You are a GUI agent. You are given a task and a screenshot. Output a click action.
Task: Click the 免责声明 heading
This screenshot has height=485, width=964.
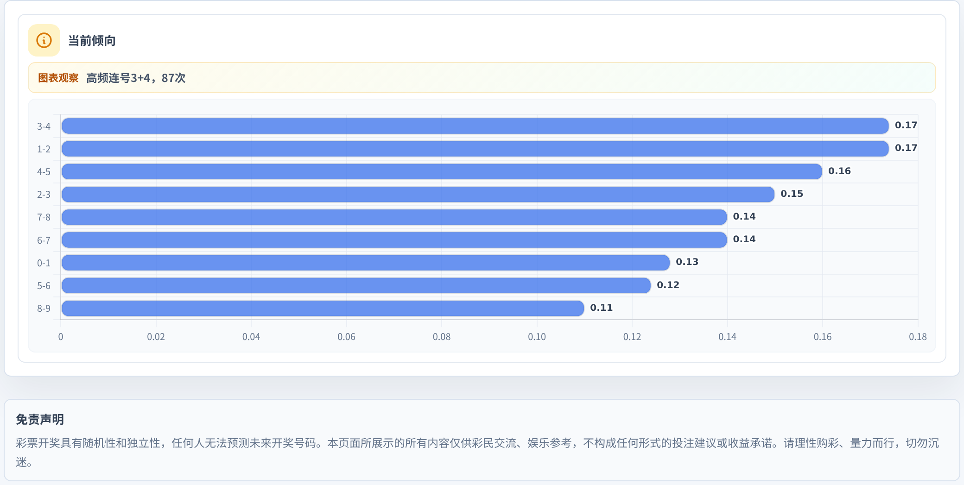40,419
